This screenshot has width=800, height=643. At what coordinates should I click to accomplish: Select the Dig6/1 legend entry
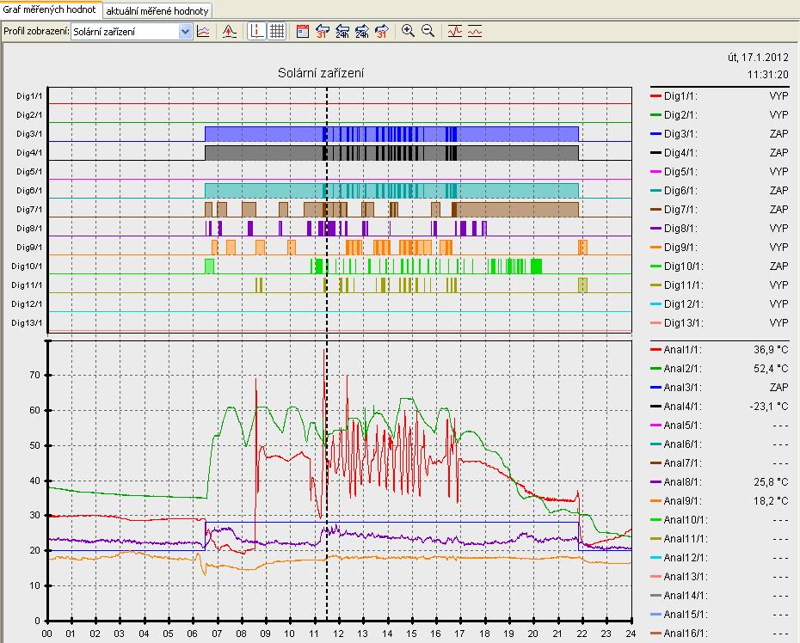click(719, 190)
